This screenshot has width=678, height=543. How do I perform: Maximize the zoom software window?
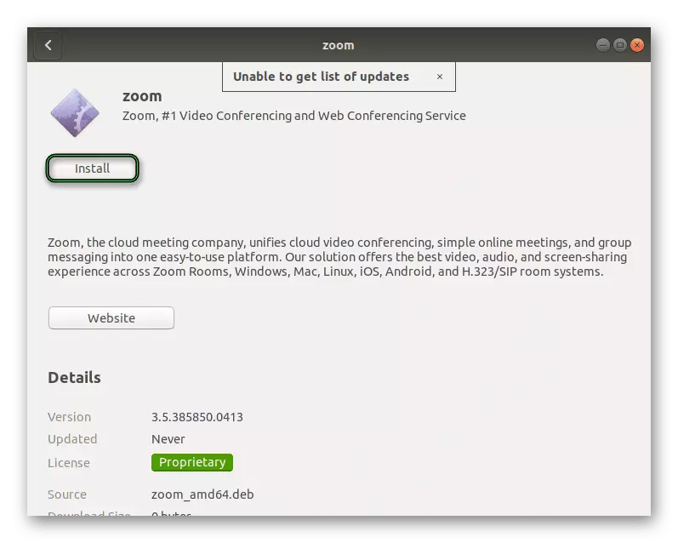point(620,45)
